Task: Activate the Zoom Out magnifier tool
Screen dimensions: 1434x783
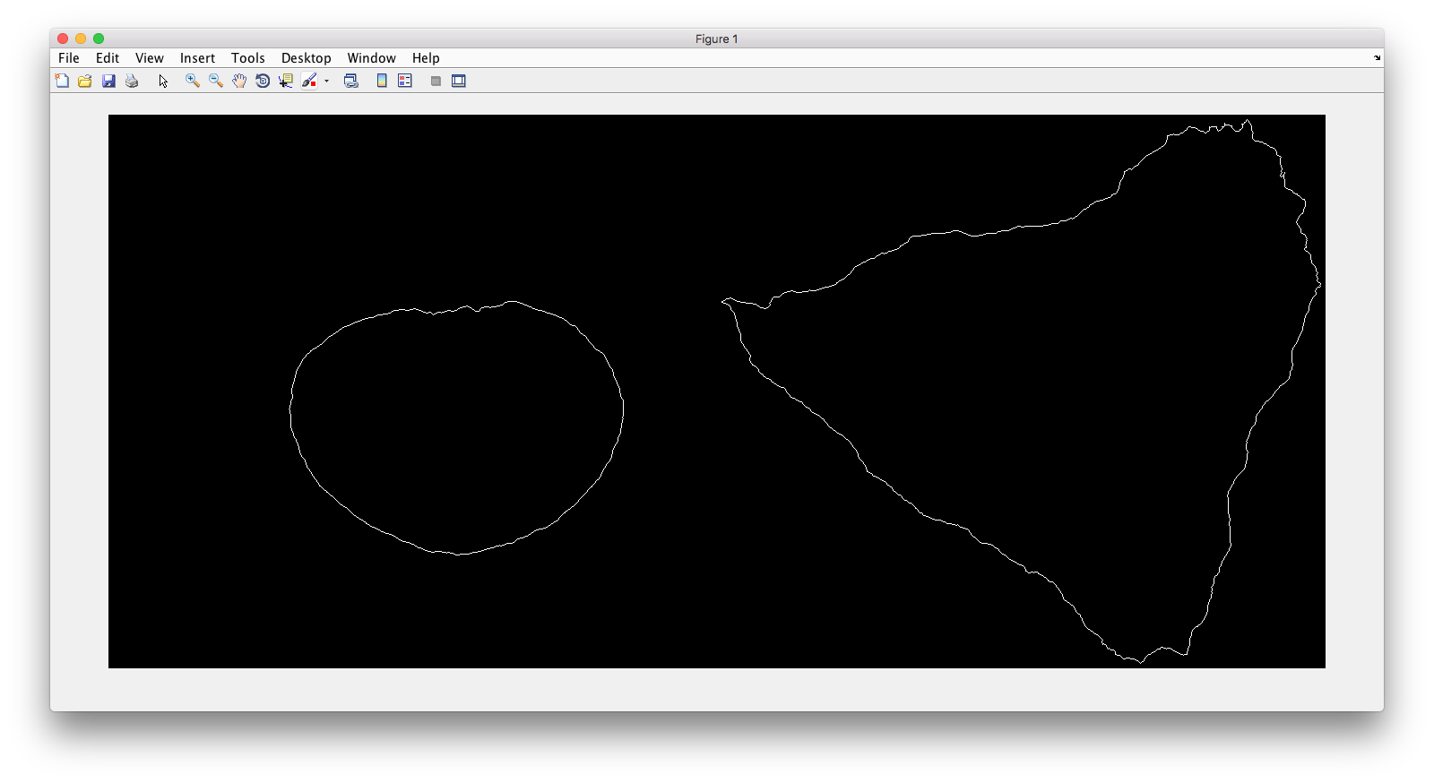Action: coord(216,81)
